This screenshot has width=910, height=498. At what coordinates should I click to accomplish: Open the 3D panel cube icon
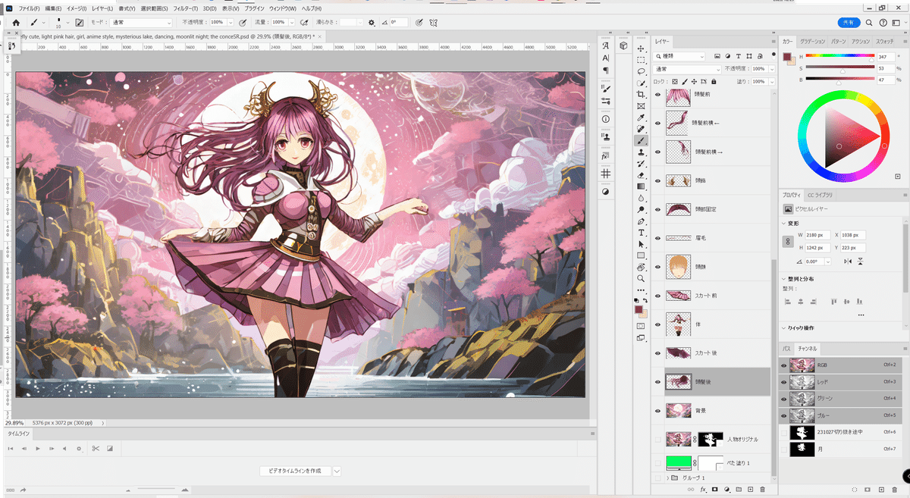(623, 45)
